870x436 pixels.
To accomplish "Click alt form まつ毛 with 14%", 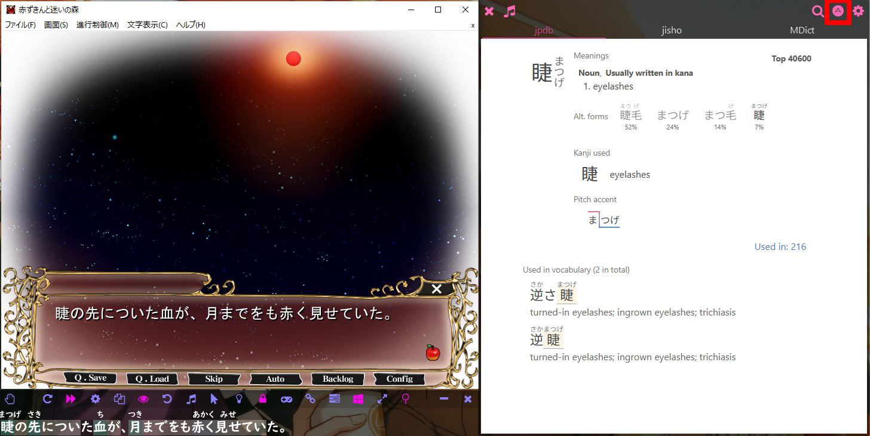I will coord(720,116).
